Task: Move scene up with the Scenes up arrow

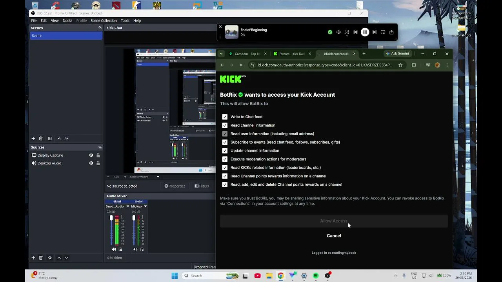Action: click(x=59, y=138)
